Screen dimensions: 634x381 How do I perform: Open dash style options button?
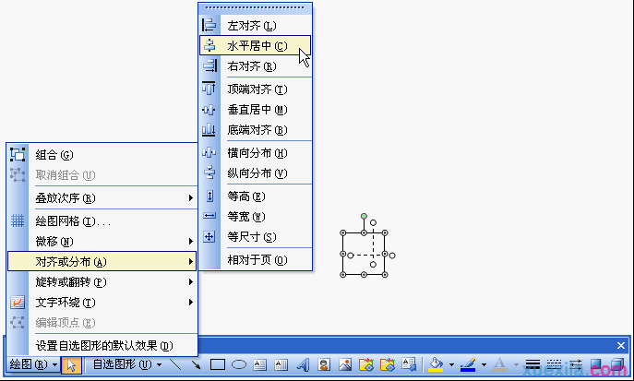[554, 364]
